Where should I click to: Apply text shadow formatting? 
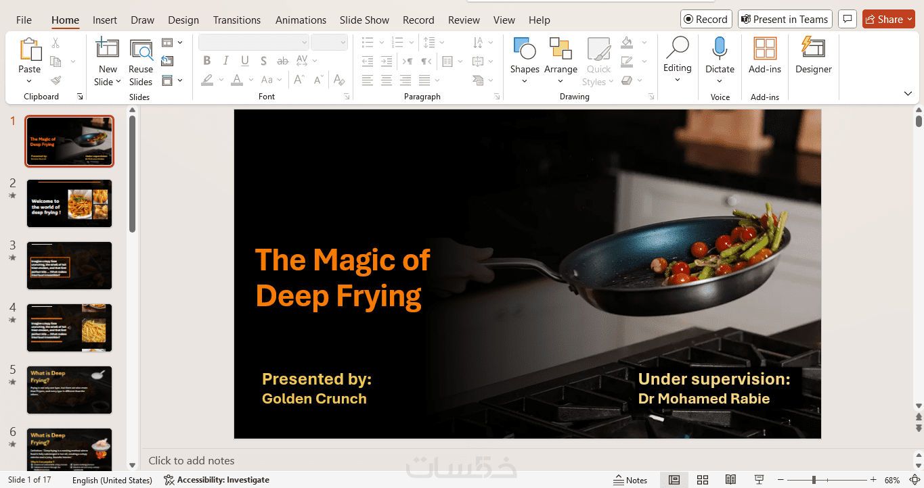coord(264,61)
